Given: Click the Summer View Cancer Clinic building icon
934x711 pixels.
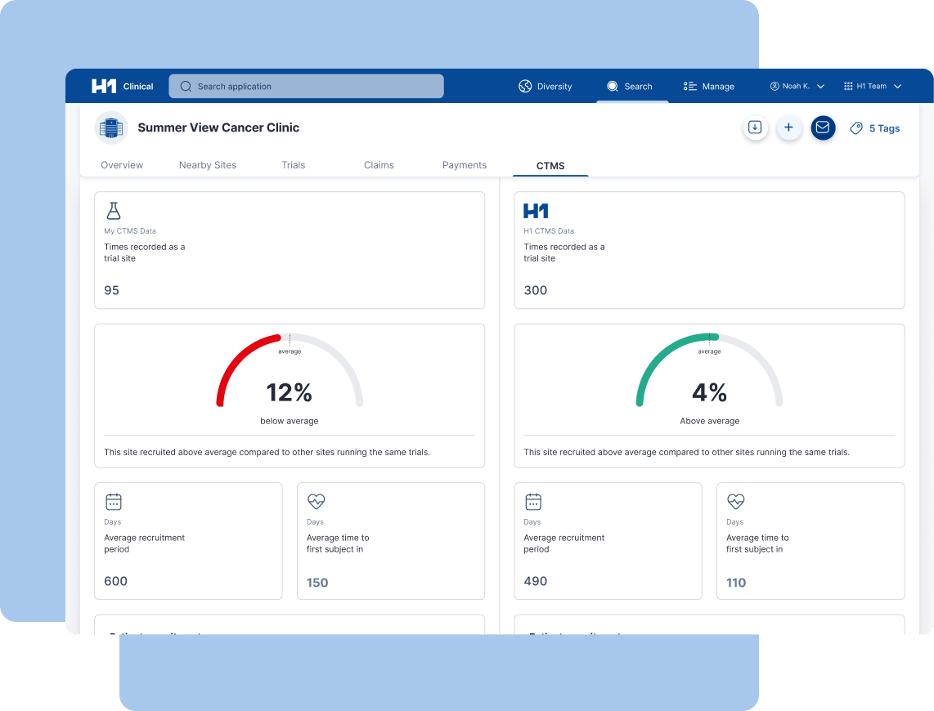Looking at the screenshot, I should click(x=111, y=127).
